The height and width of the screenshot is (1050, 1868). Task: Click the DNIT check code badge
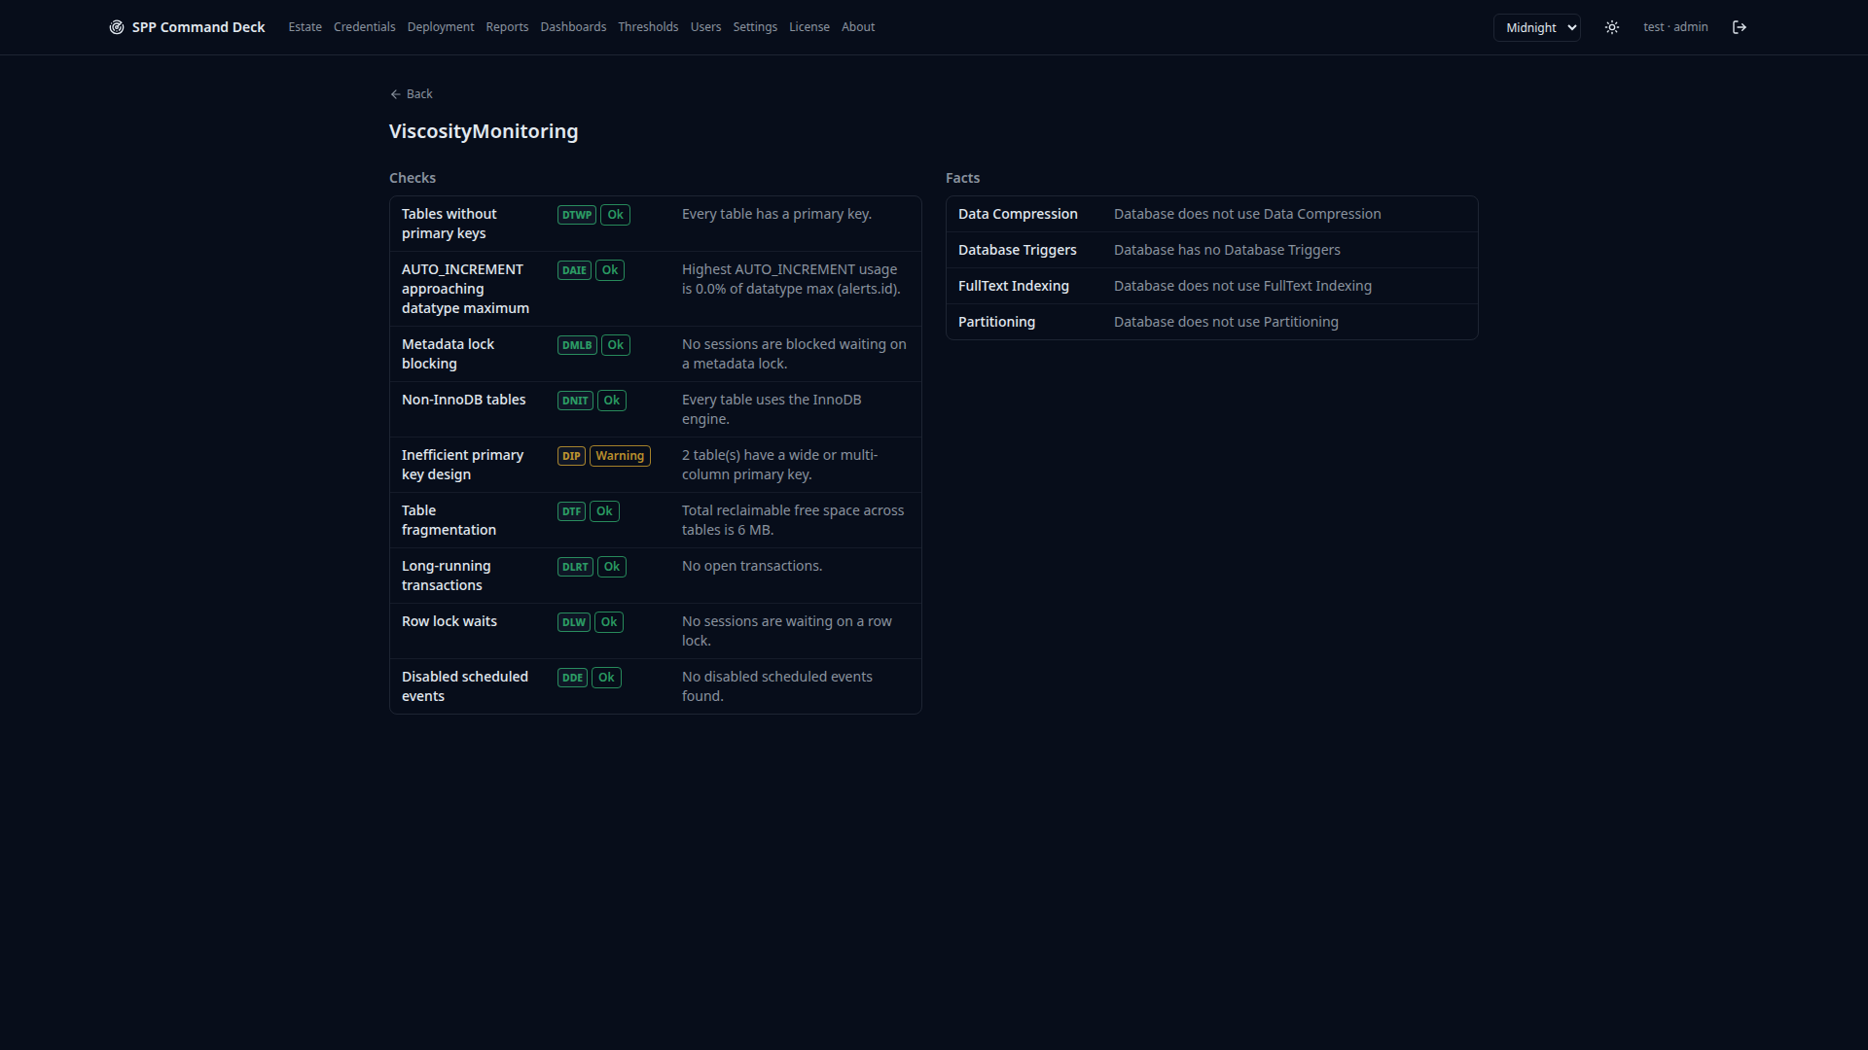click(x=575, y=401)
